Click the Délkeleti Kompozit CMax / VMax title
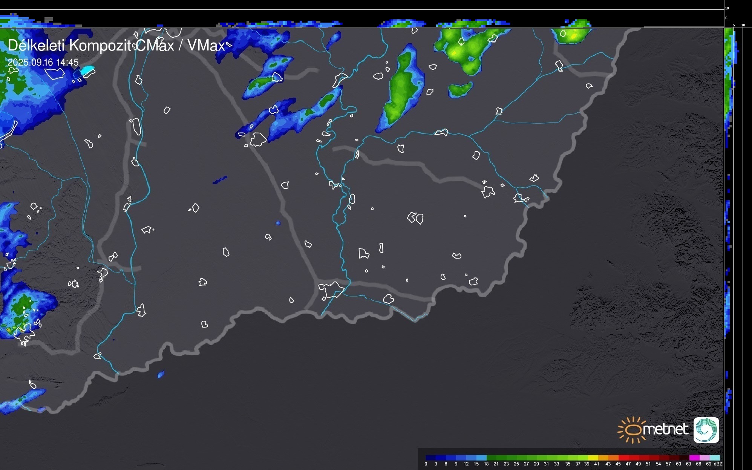Viewport: 752px width, 470px height. point(116,46)
